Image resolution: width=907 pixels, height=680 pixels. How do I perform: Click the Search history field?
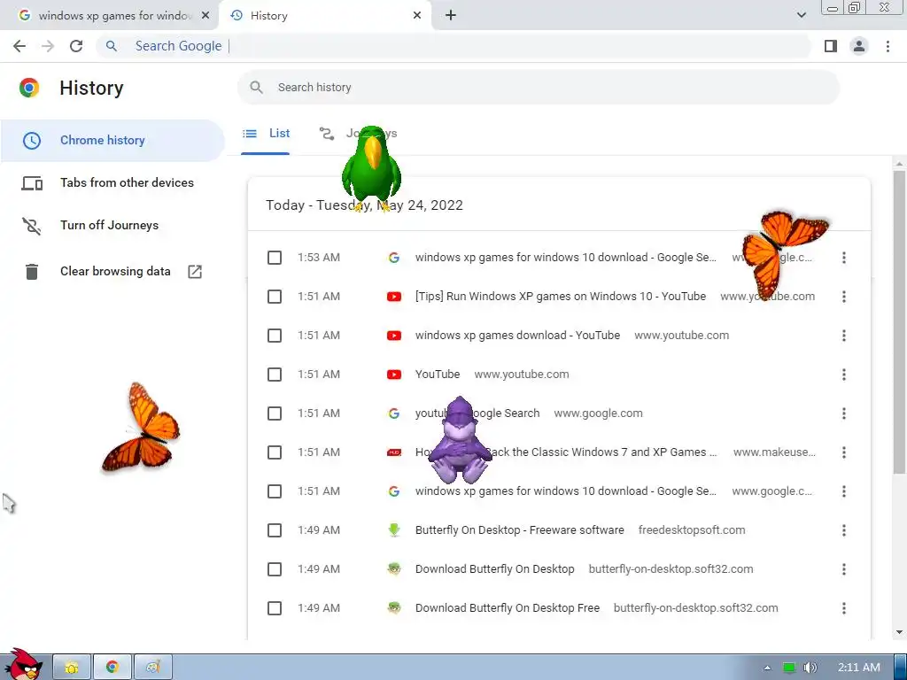click(x=539, y=88)
